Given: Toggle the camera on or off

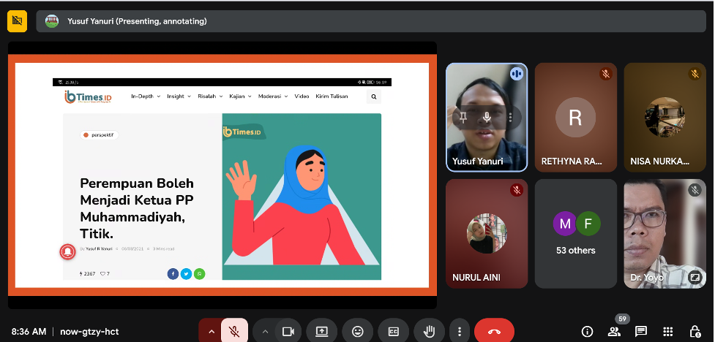Looking at the screenshot, I should tap(288, 331).
